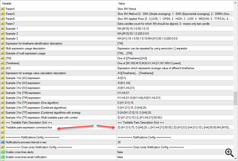Click '========== Notifications Config ==========' variable label
Screen dimensions: 238x161
click(x=32, y=137)
